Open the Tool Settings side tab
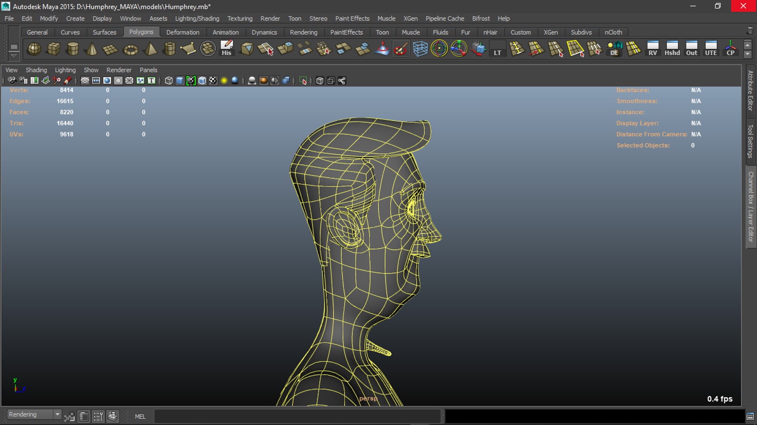This screenshot has width=757, height=425. [750, 141]
